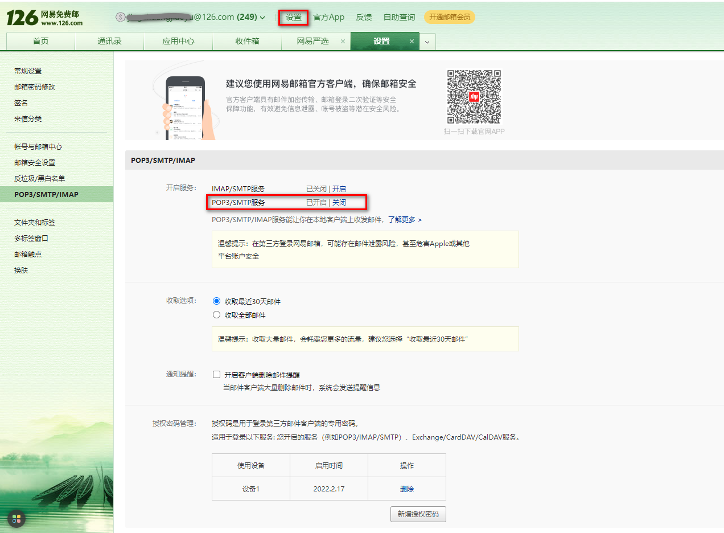This screenshot has height=533, width=724.
Task: Open 来信分类 in the sidebar
Action: [28, 118]
